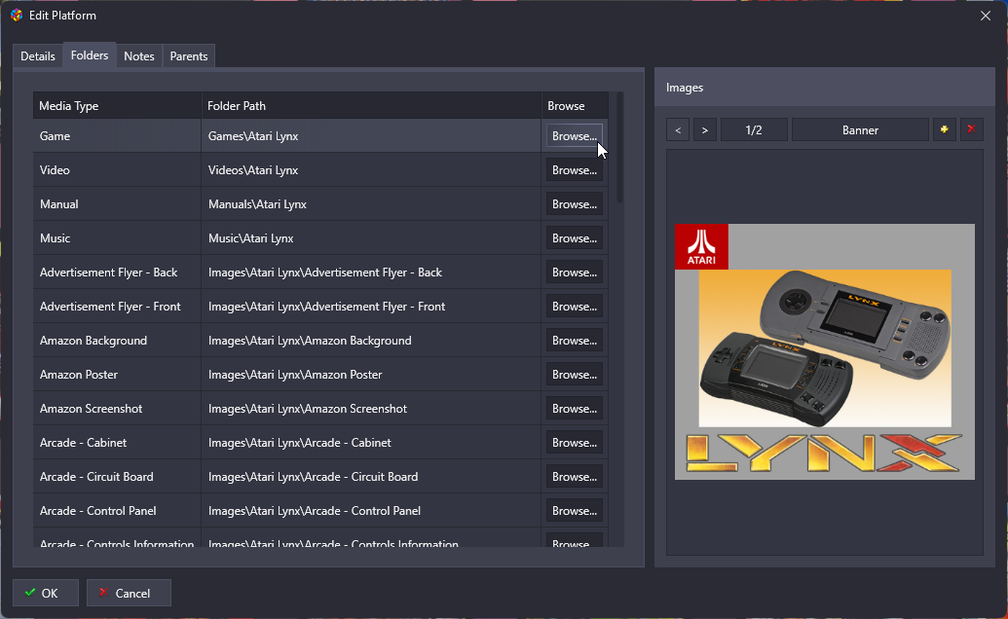Browse for the Manual folder
The height and width of the screenshot is (619, 1008).
click(574, 204)
